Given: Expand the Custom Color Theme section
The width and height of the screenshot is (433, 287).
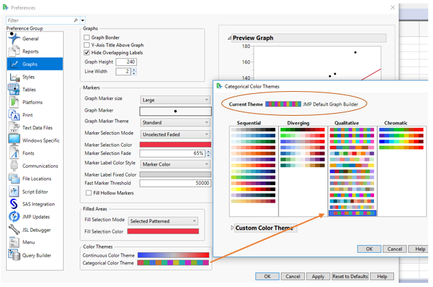Looking at the screenshot, I should tap(232, 227).
